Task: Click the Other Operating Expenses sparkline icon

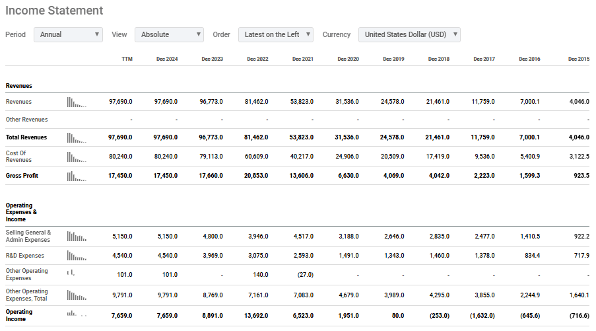Action: [x=71, y=272]
